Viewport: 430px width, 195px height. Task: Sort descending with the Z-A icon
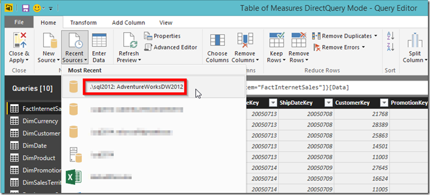pos(390,47)
